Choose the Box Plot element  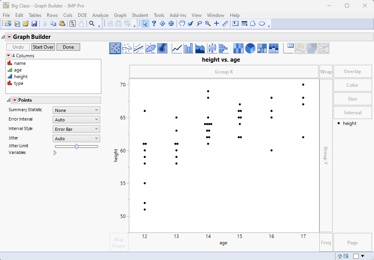point(212,48)
